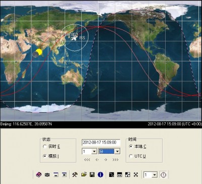Select the 模拟 simulation radio button
The height and width of the screenshot is (184, 202).
(44, 156)
